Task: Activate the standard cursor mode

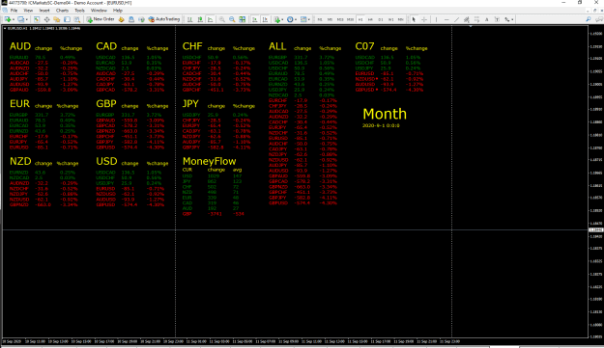Action: (x=414, y=19)
